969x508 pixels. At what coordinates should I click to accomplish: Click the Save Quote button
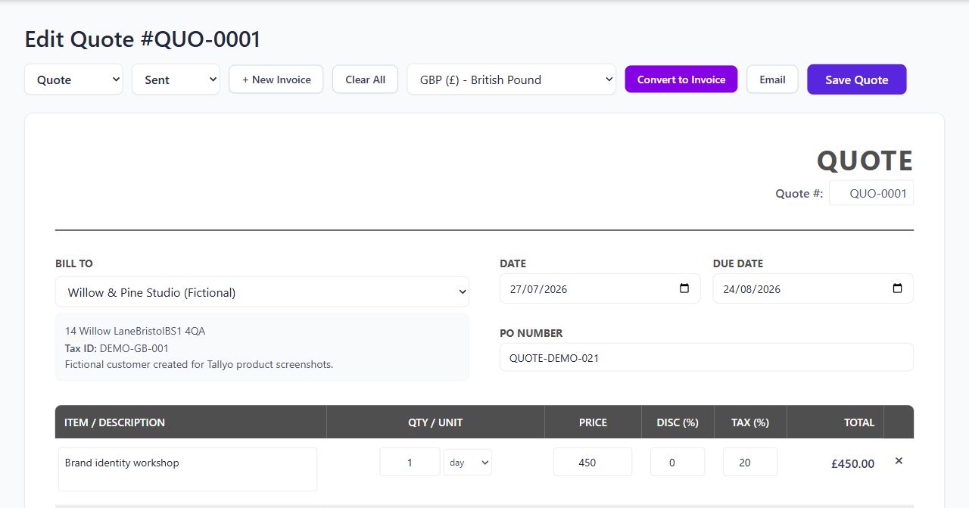click(x=857, y=79)
